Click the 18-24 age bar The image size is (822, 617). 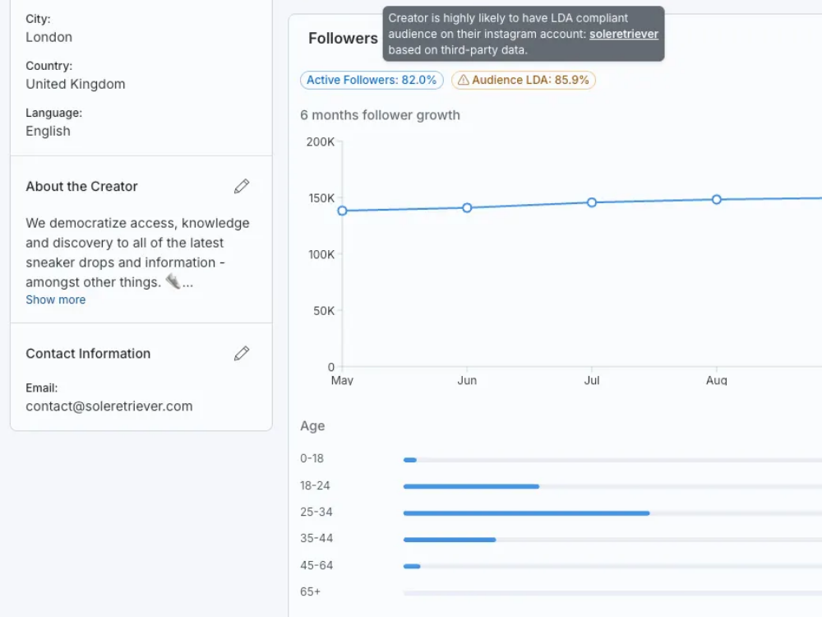(x=471, y=486)
